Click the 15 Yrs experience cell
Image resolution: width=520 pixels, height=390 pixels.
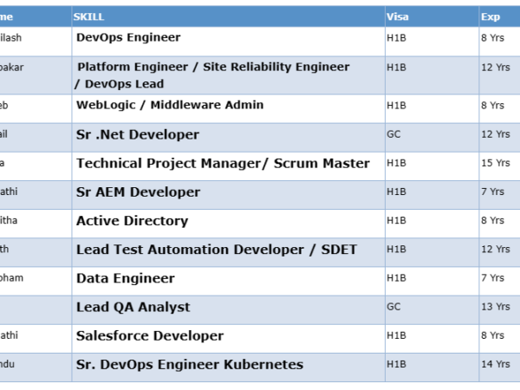click(492, 164)
